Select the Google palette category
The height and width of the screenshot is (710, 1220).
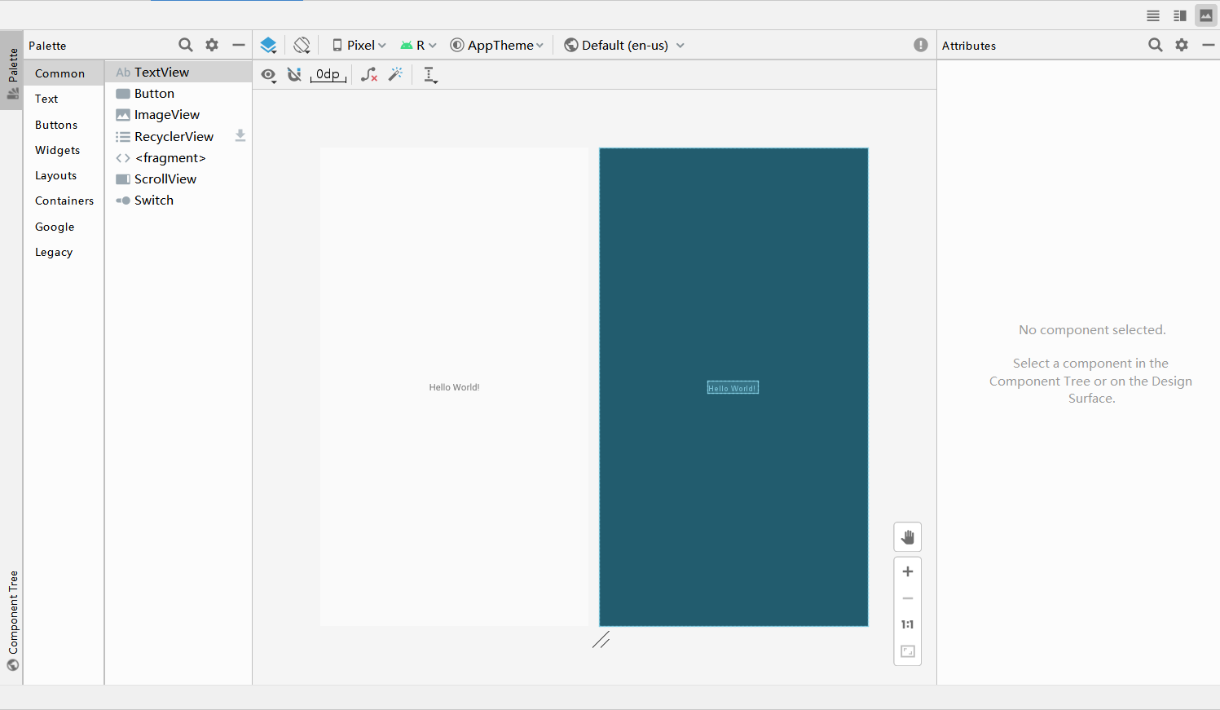(x=64, y=227)
